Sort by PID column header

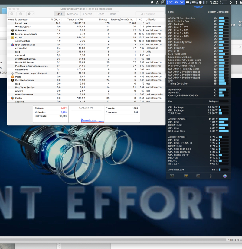(140, 20)
